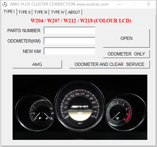157x147 pixels.
Task: Minimize the AMG PLUS CLUSTER CORRECTION window
Action: coord(119,4)
